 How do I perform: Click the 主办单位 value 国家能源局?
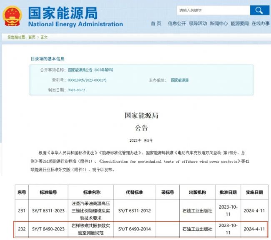click(180, 80)
